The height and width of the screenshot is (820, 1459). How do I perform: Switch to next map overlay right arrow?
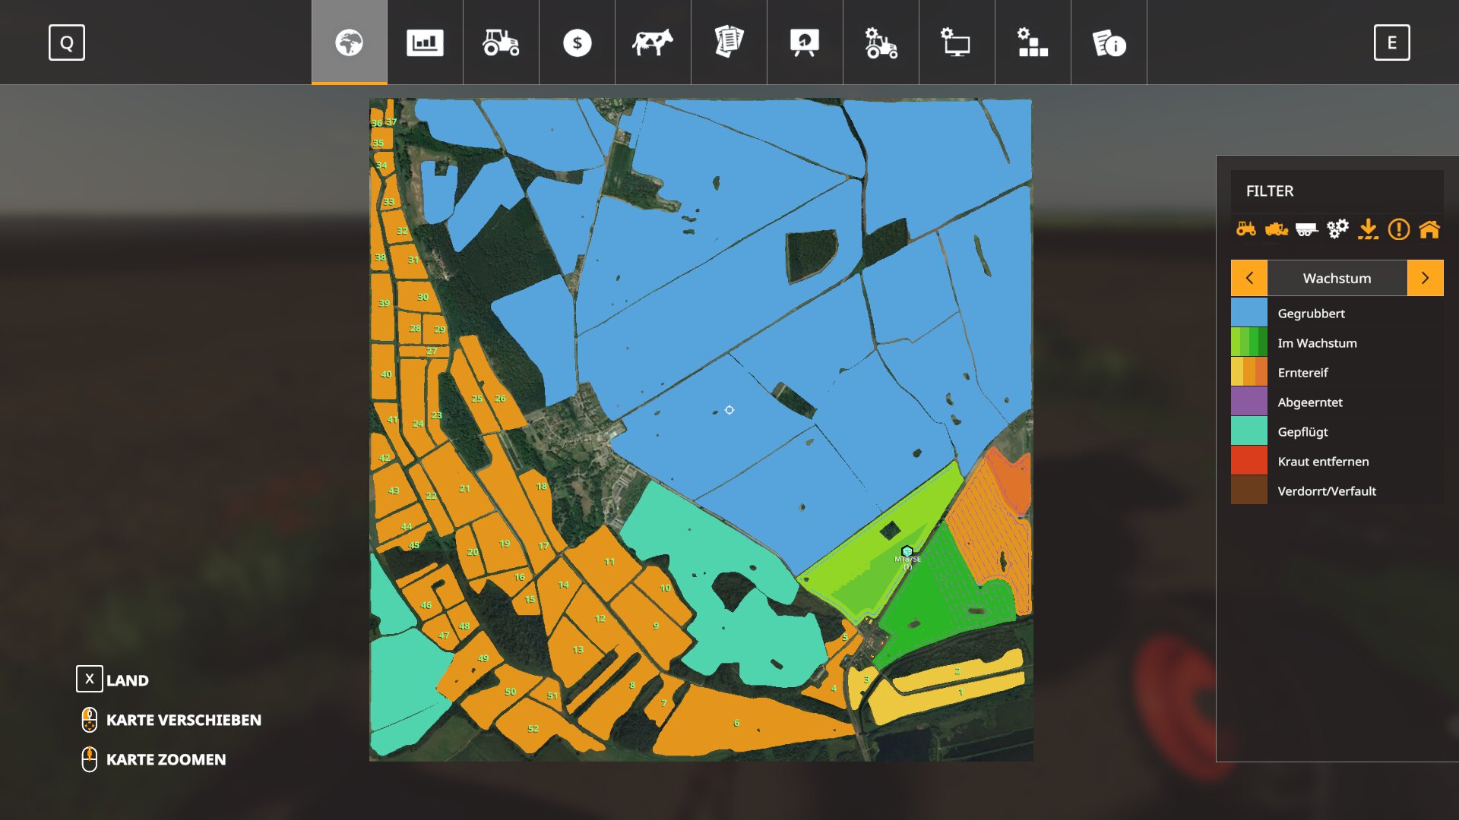pyautogui.click(x=1425, y=278)
